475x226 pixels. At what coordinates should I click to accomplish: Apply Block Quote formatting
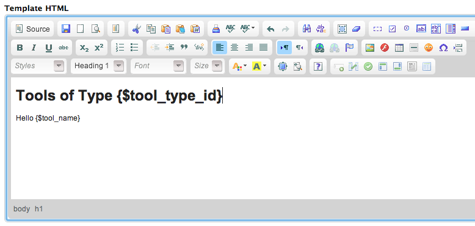[x=184, y=48]
